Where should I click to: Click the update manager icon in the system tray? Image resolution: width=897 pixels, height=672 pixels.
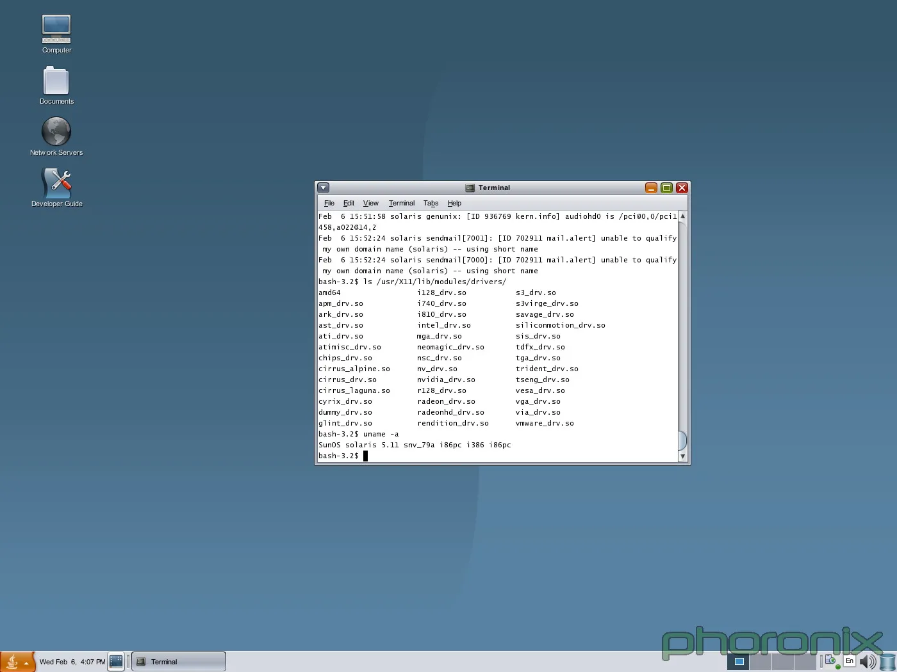point(830,660)
